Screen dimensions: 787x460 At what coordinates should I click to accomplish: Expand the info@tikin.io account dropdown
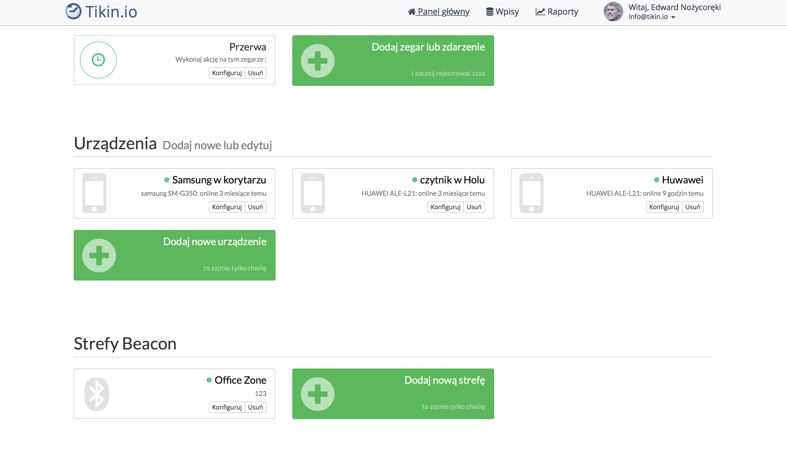[652, 17]
